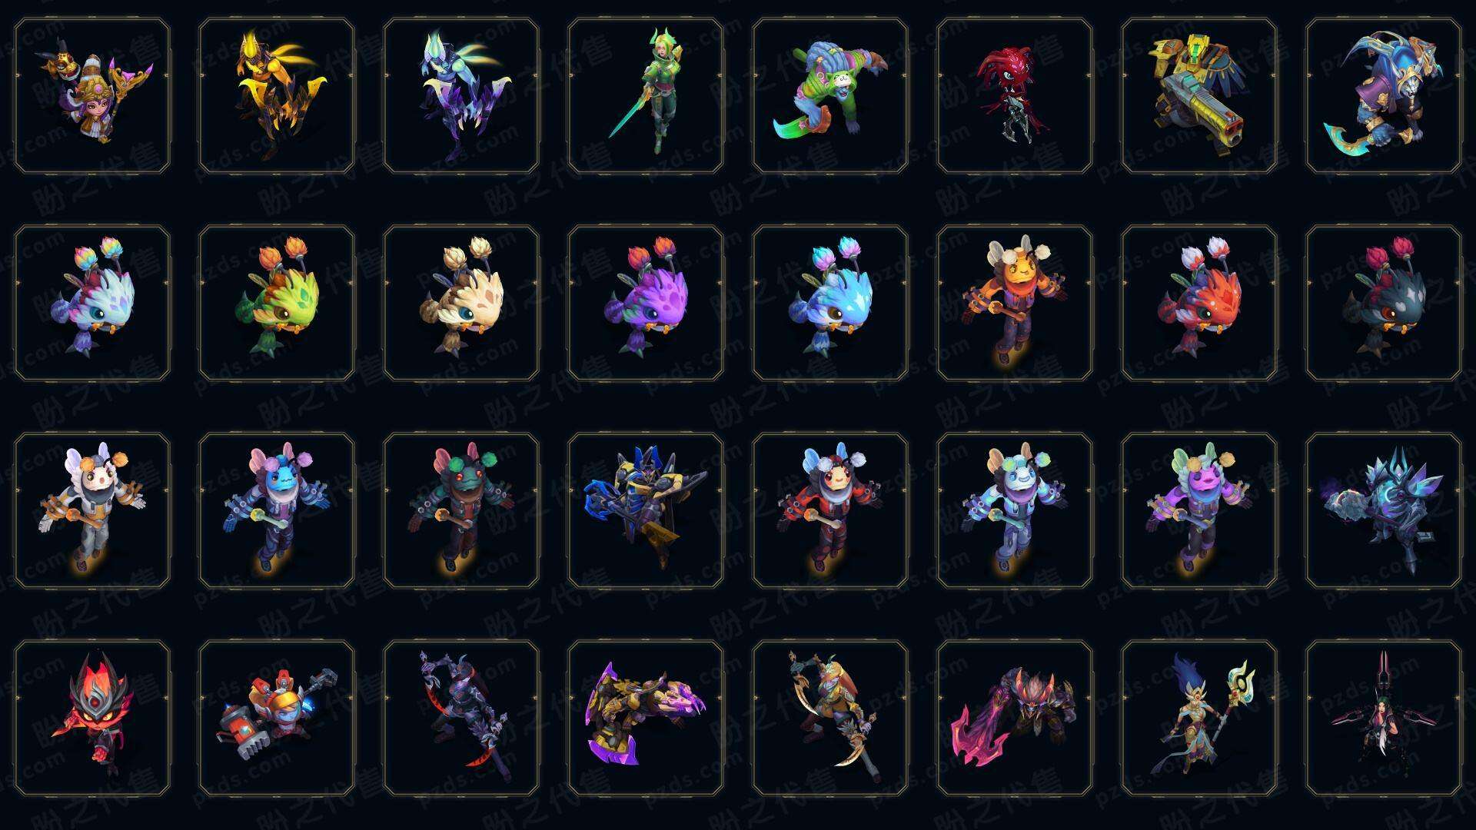Open the yellow-and-black bladed figure
Image resolution: width=1476 pixels, height=830 pixels.
pos(276,96)
